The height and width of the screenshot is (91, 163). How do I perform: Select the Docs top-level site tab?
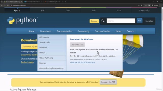[x=68, y=10]
